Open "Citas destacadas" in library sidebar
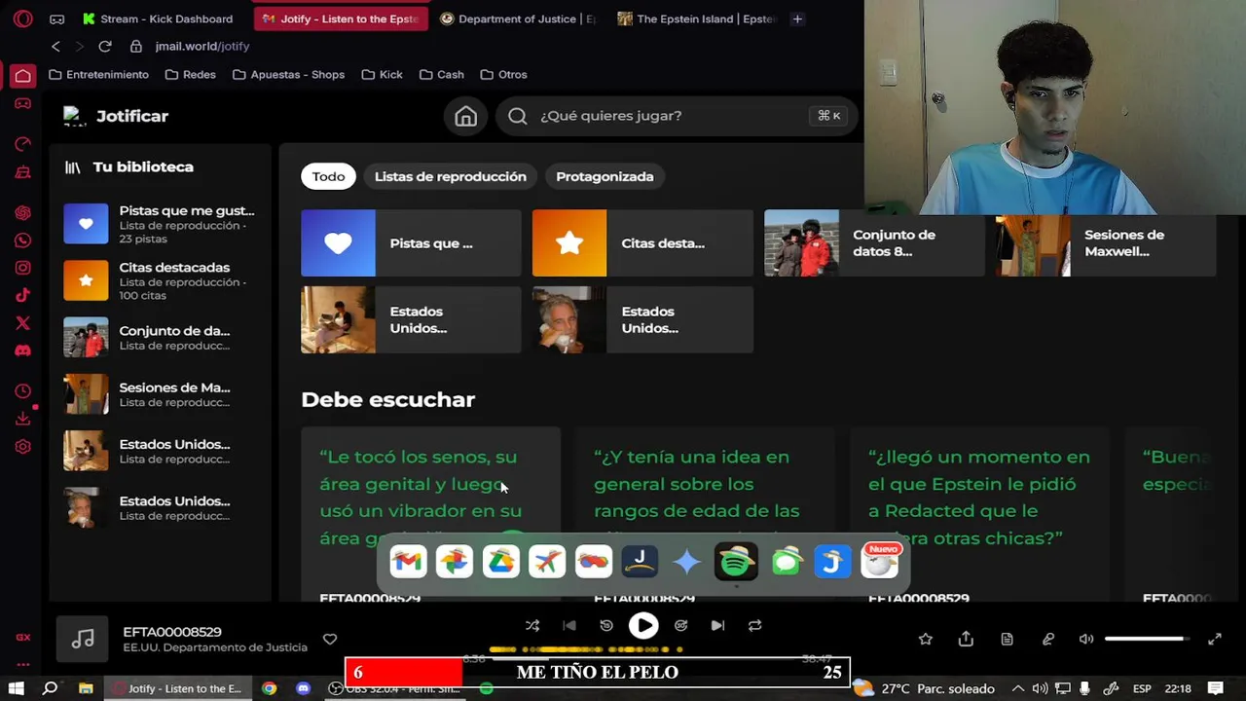Screen dimensions: 1246x701 pos(160,280)
